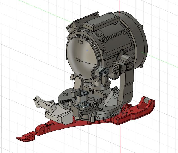Click the toothed gear on the lamp's side

coord(120,54)
